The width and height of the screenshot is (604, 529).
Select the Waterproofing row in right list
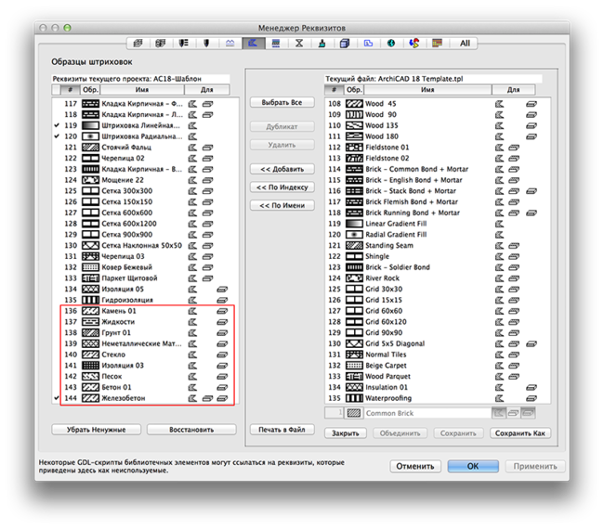pyautogui.click(x=438, y=398)
